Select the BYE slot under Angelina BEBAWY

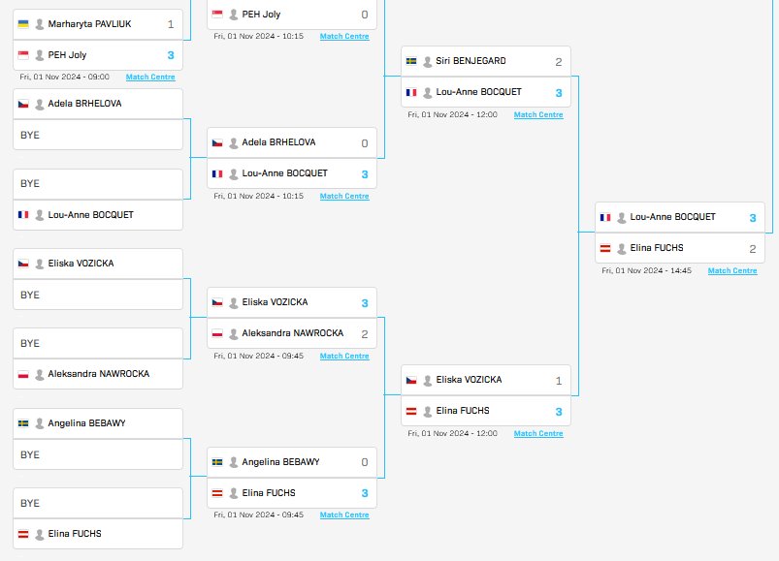click(x=98, y=454)
